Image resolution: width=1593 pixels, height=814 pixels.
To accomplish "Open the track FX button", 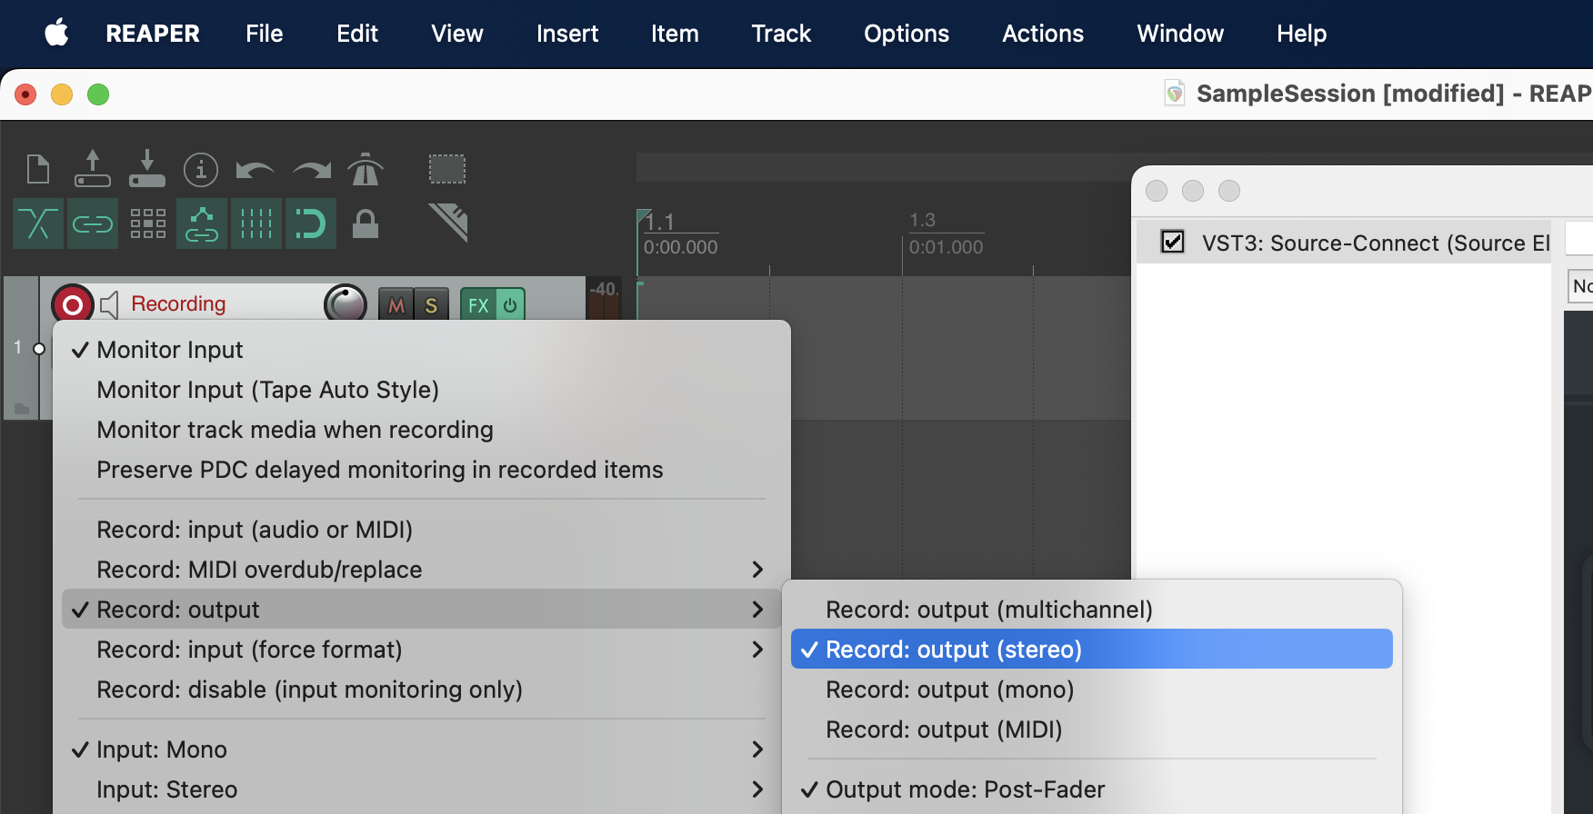I will click(x=478, y=305).
